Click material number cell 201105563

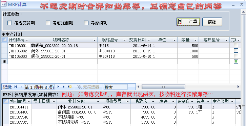(20, 122)
